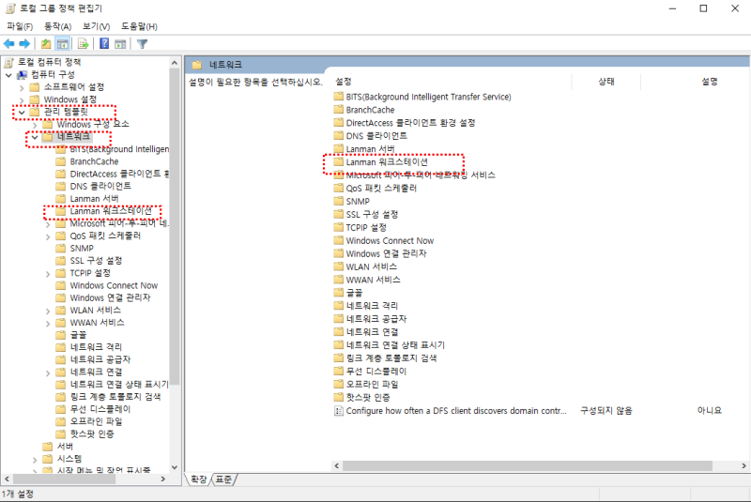The width and height of the screenshot is (751, 502).
Task: Open the 도움말(H) menu
Action: pos(139,26)
